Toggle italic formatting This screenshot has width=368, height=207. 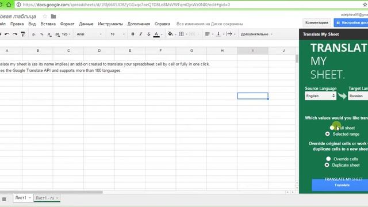pos(140,34)
